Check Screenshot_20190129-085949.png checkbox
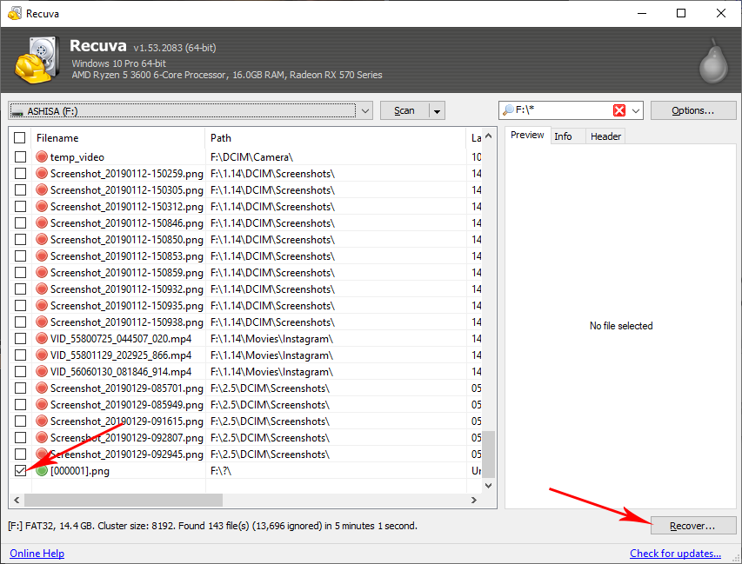 coord(20,405)
